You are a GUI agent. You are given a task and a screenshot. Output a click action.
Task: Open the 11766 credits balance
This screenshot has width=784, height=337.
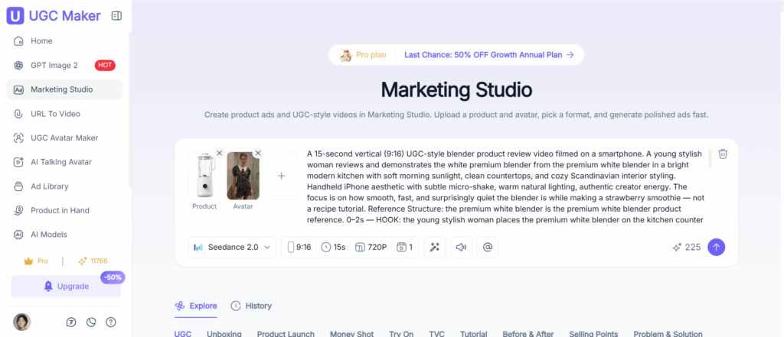tap(93, 261)
